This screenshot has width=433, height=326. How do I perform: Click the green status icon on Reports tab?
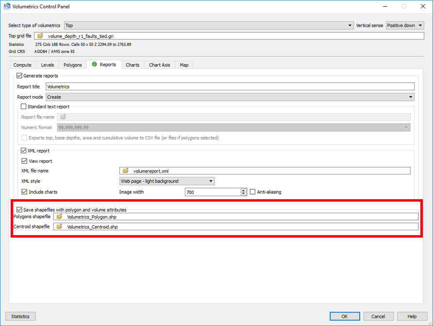(x=94, y=65)
